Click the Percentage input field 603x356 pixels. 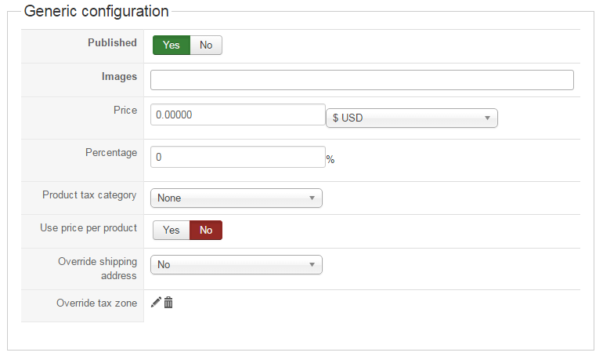[237, 157]
